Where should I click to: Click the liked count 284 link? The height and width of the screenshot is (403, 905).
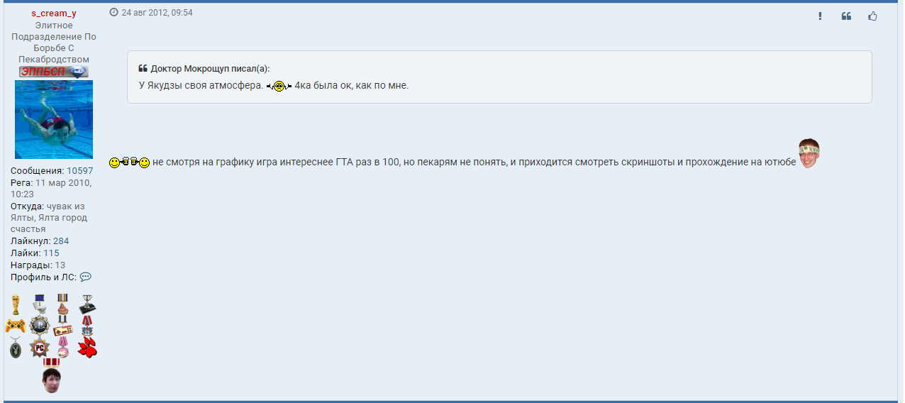pos(61,241)
